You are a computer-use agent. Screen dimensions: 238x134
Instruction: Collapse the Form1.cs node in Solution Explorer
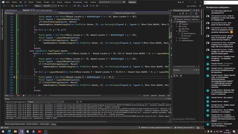[x=177, y=31]
